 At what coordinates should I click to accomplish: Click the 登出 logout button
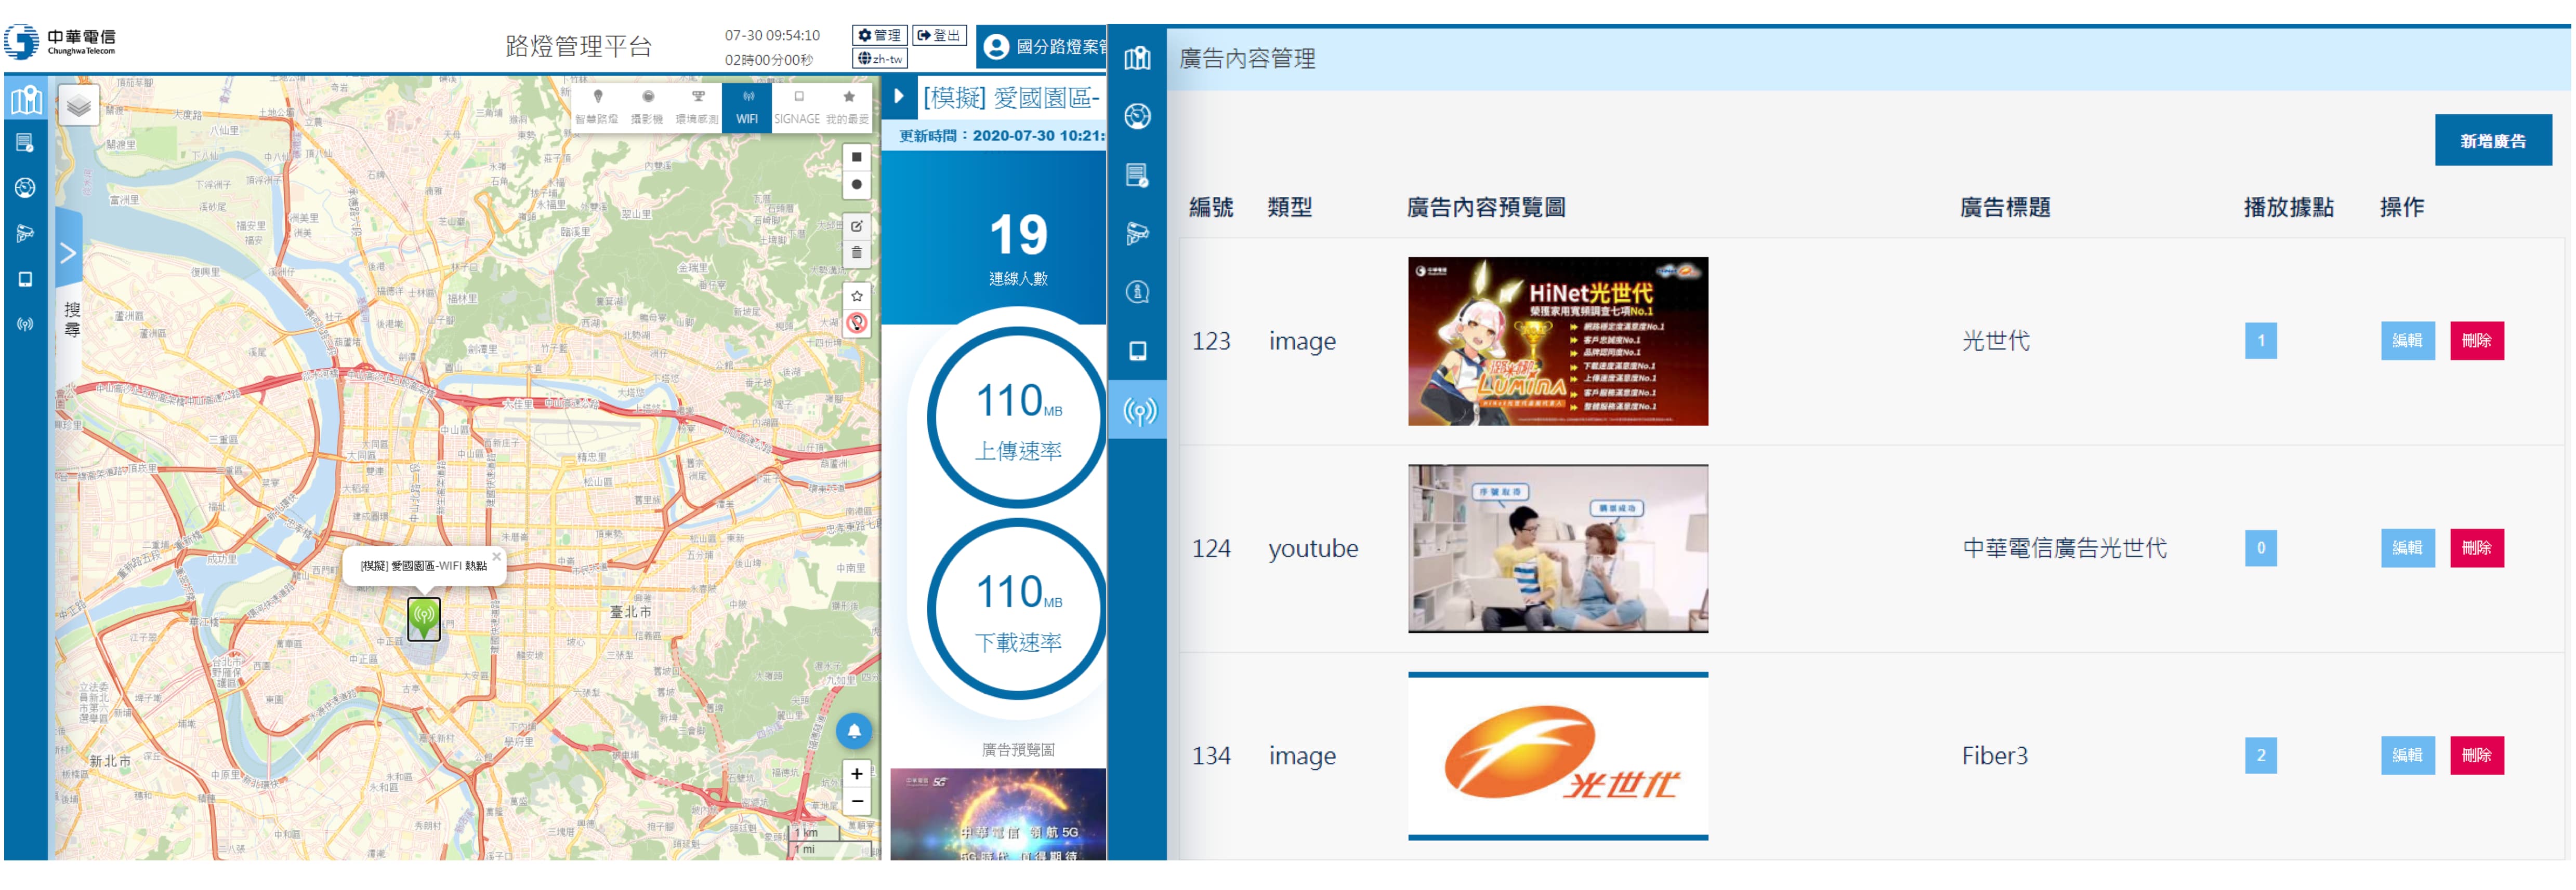point(939,35)
